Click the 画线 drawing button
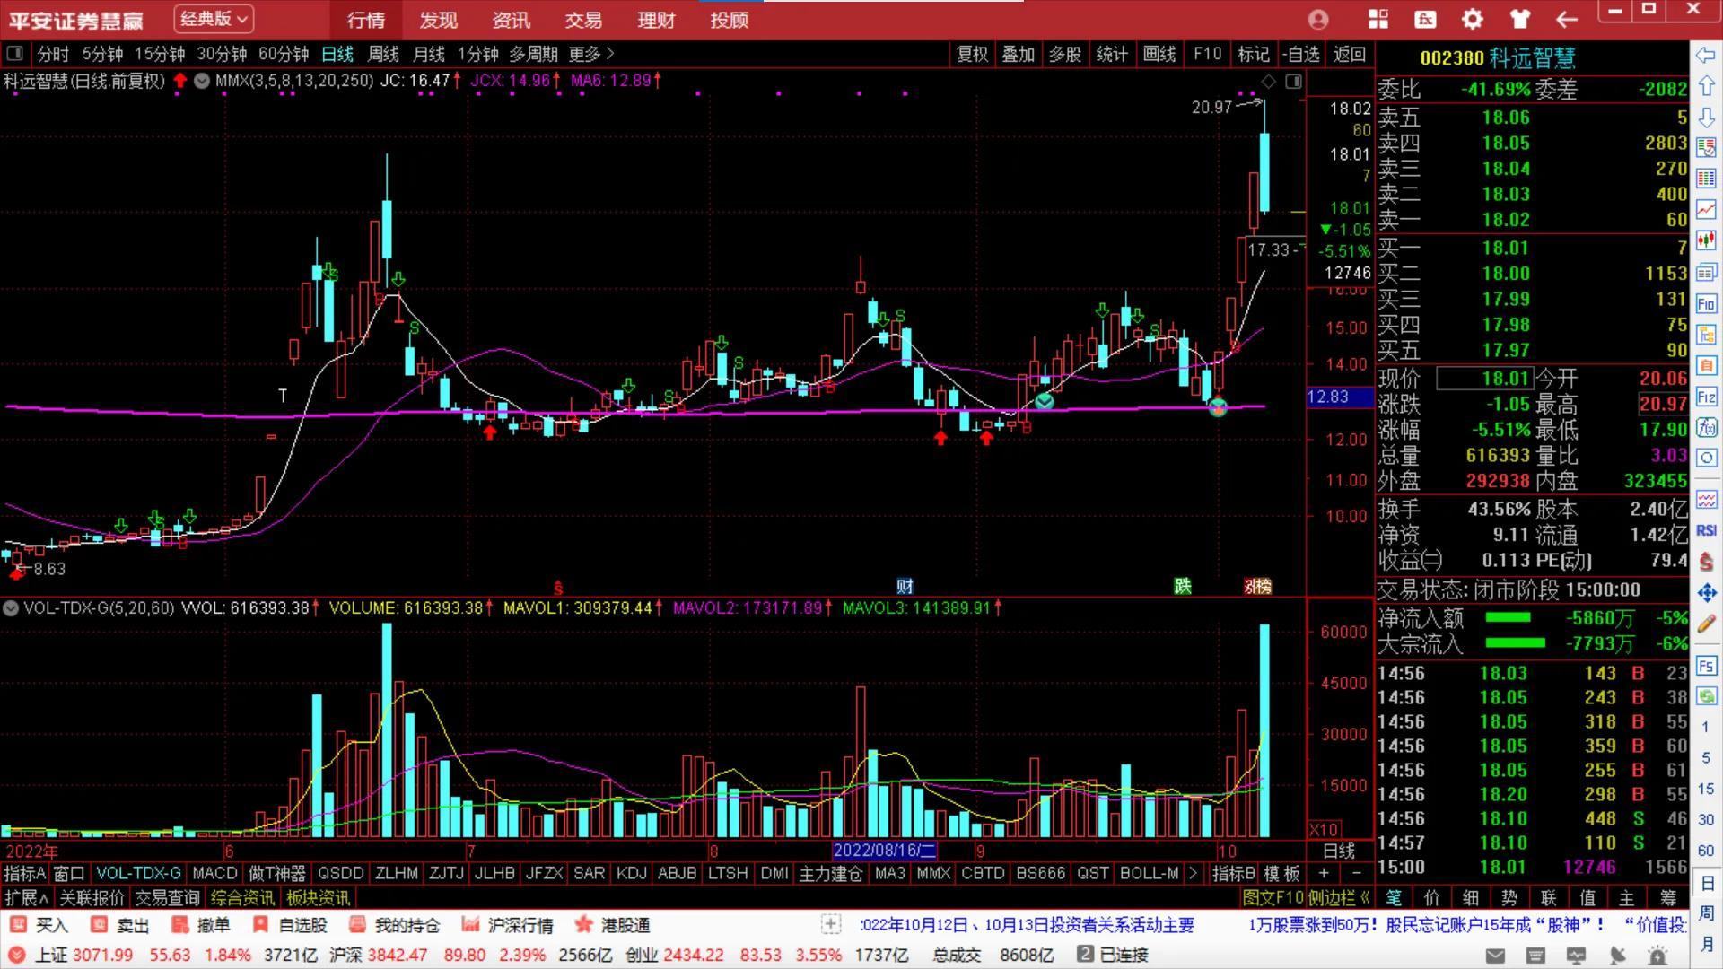The image size is (1723, 969). click(1159, 55)
